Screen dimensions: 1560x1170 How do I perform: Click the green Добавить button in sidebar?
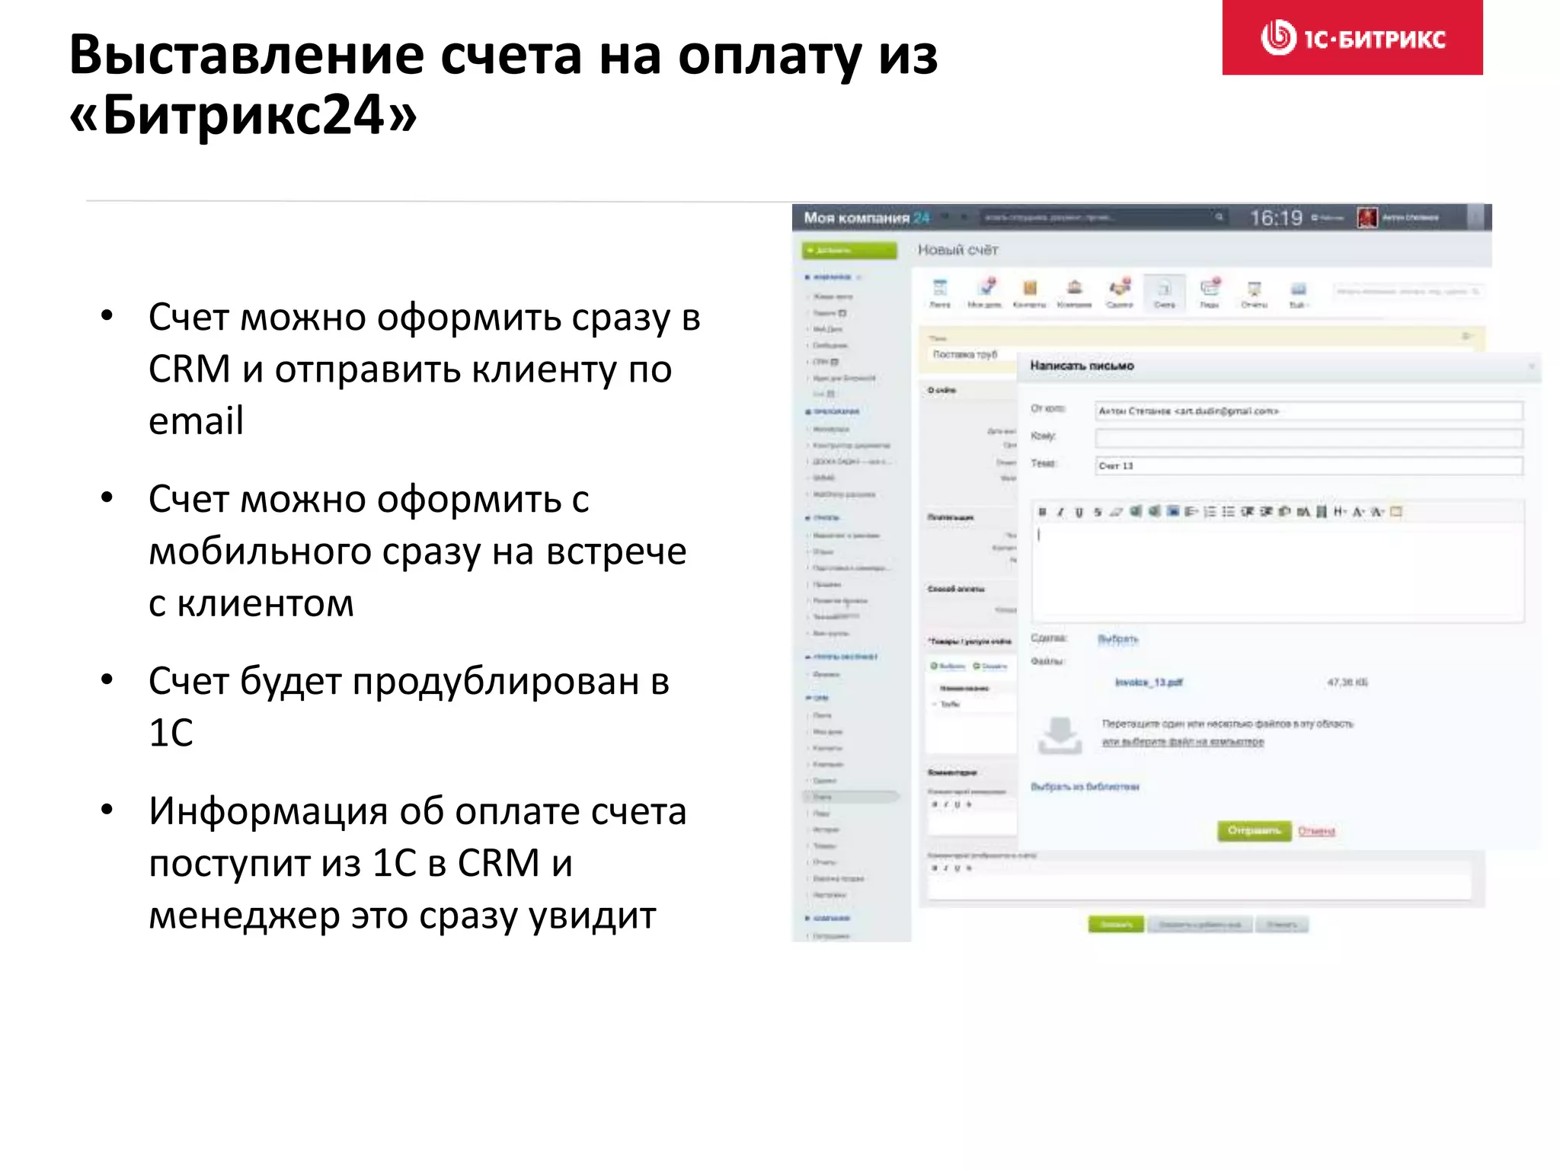849,250
